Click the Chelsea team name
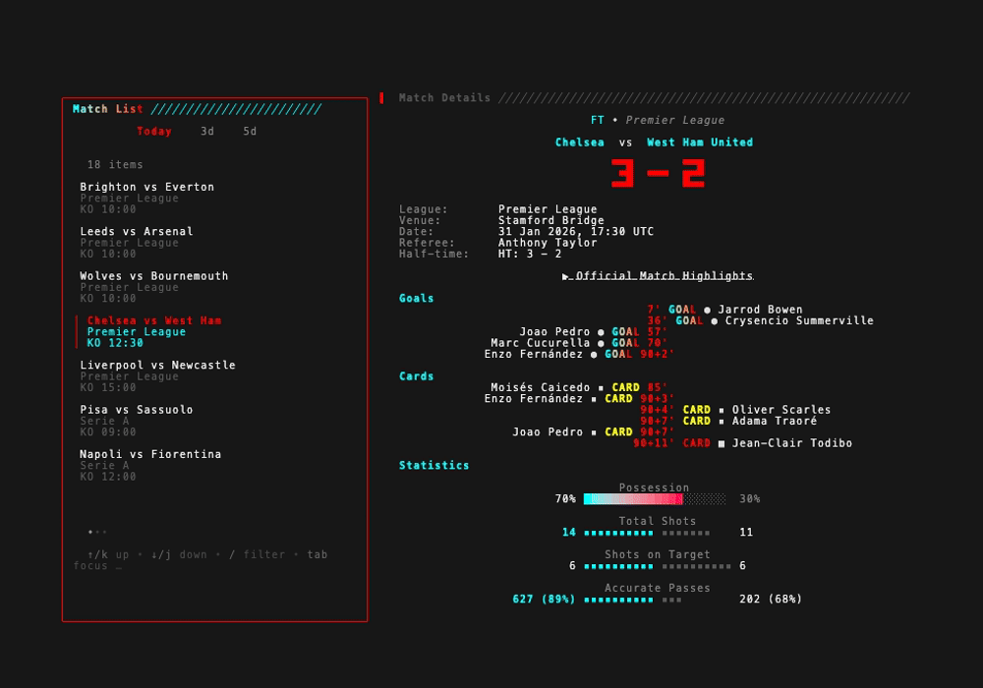The width and height of the screenshot is (983, 688). tap(580, 143)
